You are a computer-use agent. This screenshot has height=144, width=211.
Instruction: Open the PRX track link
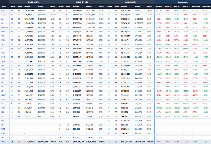click(x=3, y=53)
